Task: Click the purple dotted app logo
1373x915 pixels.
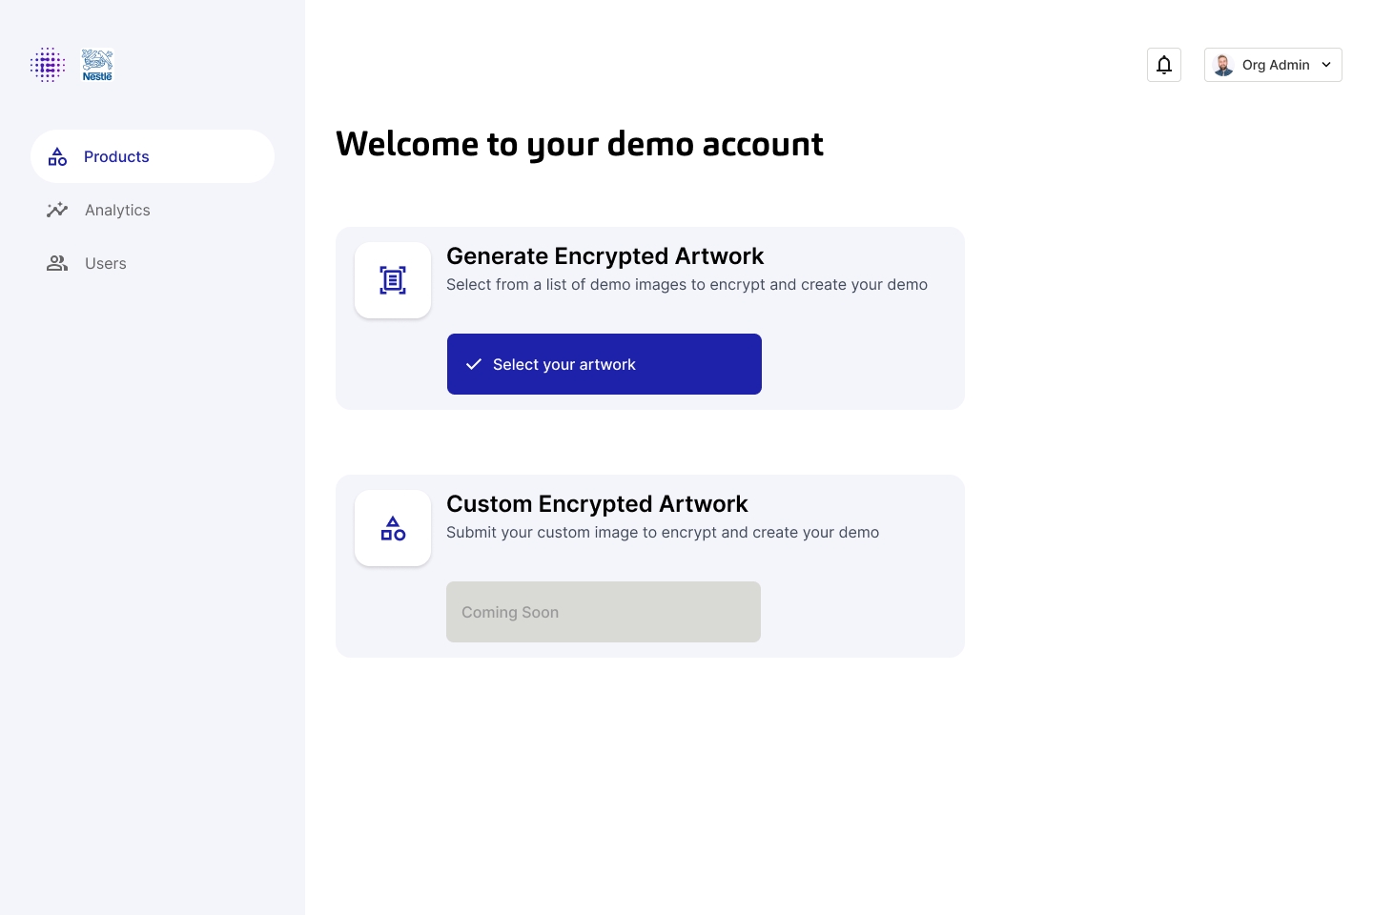Action: (48, 65)
